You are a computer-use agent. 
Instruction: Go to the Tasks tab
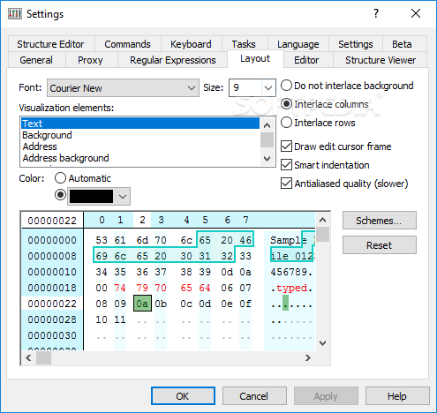coord(244,44)
